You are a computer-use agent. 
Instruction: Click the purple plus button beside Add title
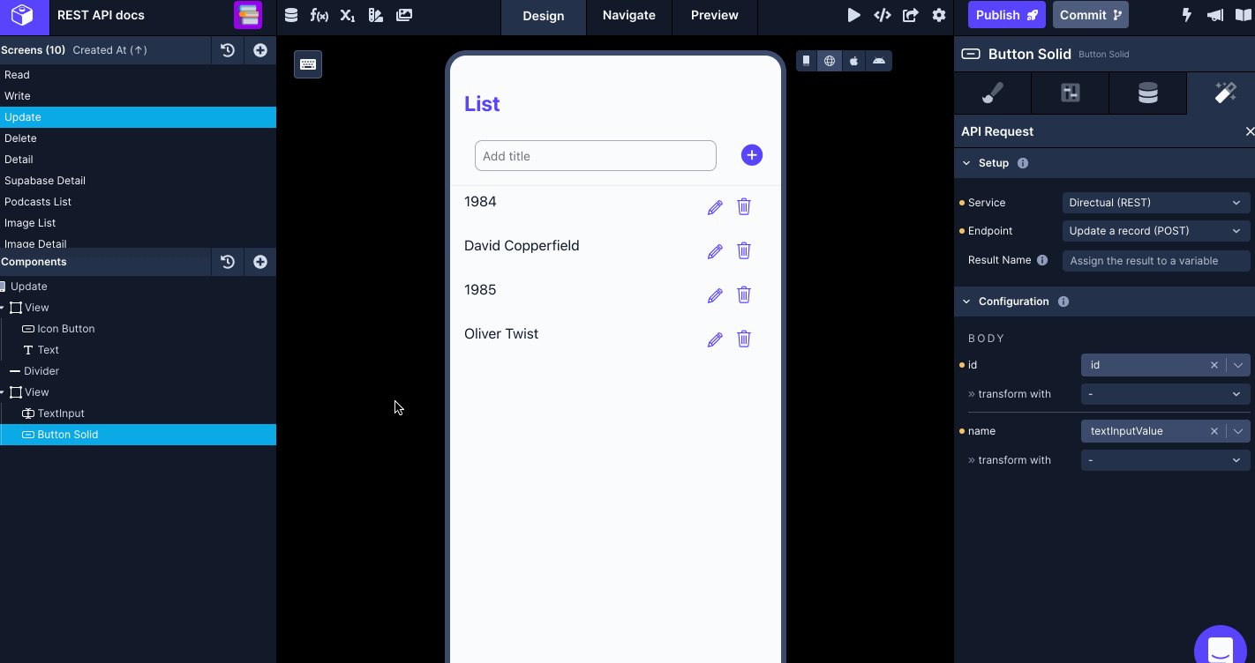pyautogui.click(x=752, y=155)
